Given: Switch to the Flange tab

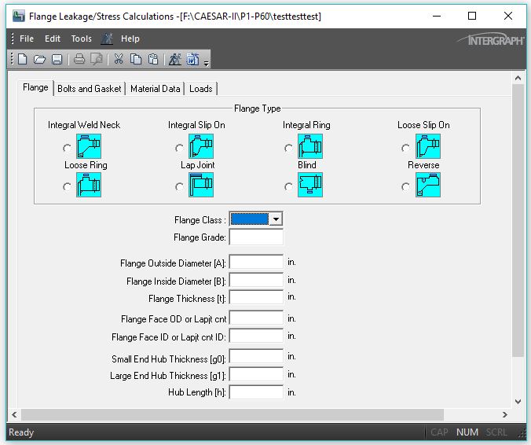Looking at the screenshot, I should pyautogui.click(x=35, y=87).
